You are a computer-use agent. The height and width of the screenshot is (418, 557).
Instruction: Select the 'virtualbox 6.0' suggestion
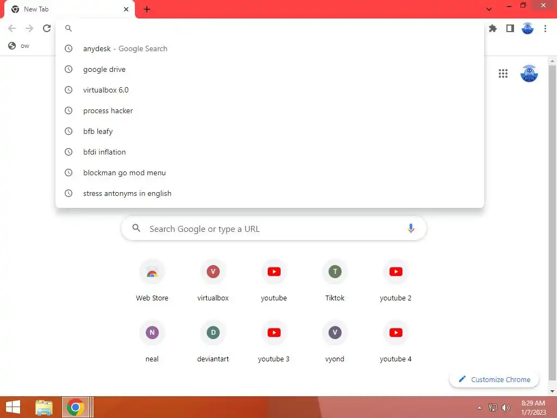(270, 90)
